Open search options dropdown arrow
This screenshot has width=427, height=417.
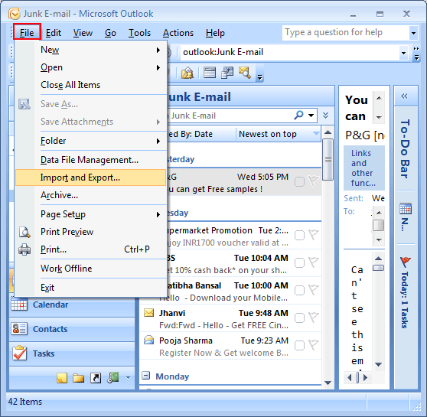(x=311, y=116)
